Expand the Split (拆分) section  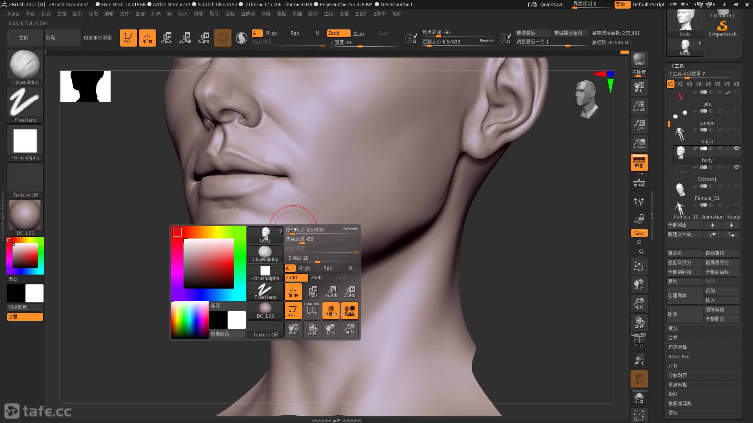point(703,328)
